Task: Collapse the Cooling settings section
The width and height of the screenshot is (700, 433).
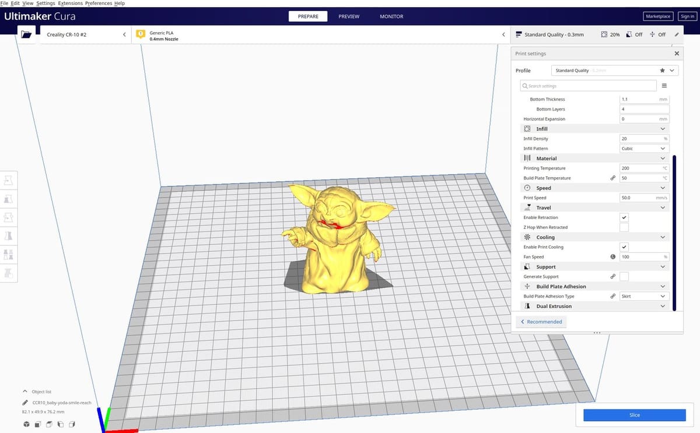Action: (594, 237)
